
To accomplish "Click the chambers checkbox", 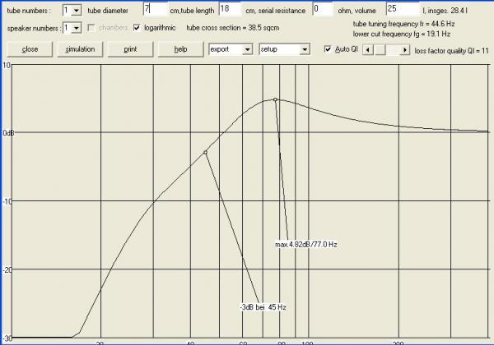I will pos(90,28).
